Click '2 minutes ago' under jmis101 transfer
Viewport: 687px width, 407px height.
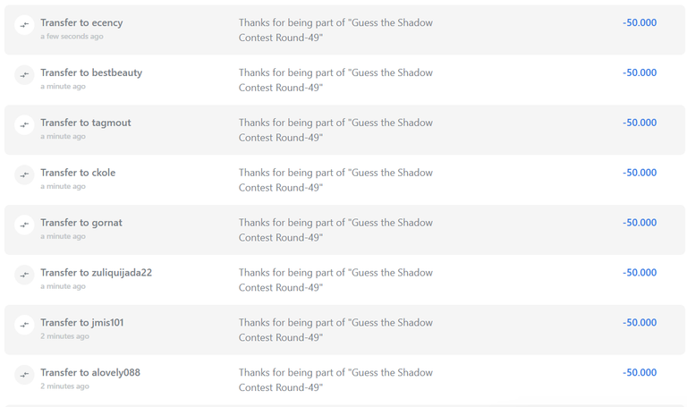coord(64,336)
